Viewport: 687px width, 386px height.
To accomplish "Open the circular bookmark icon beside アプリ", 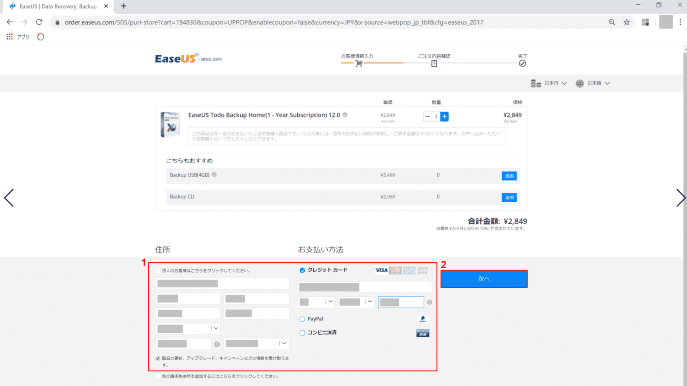I will (x=40, y=37).
